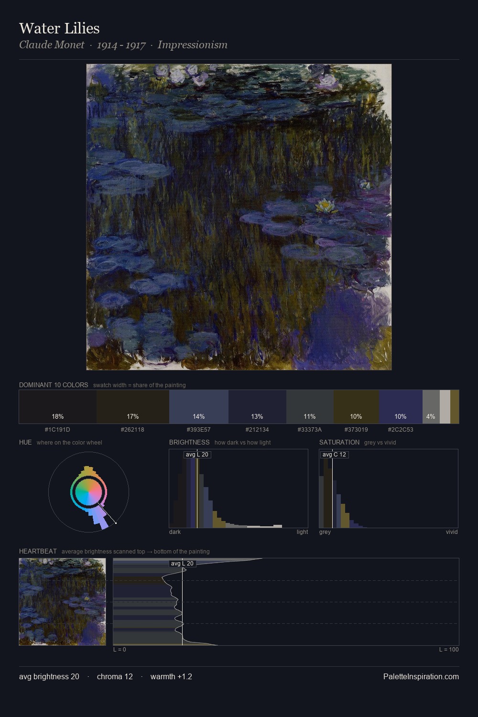Select the grey 4% swatch
Screen dimensions: 478x717
click(x=431, y=407)
